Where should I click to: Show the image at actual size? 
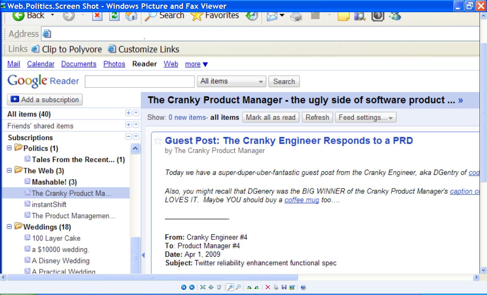point(211,287)
